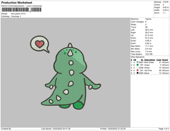Click the Total Bobbin value 123.76ft

tap(149, 54)
